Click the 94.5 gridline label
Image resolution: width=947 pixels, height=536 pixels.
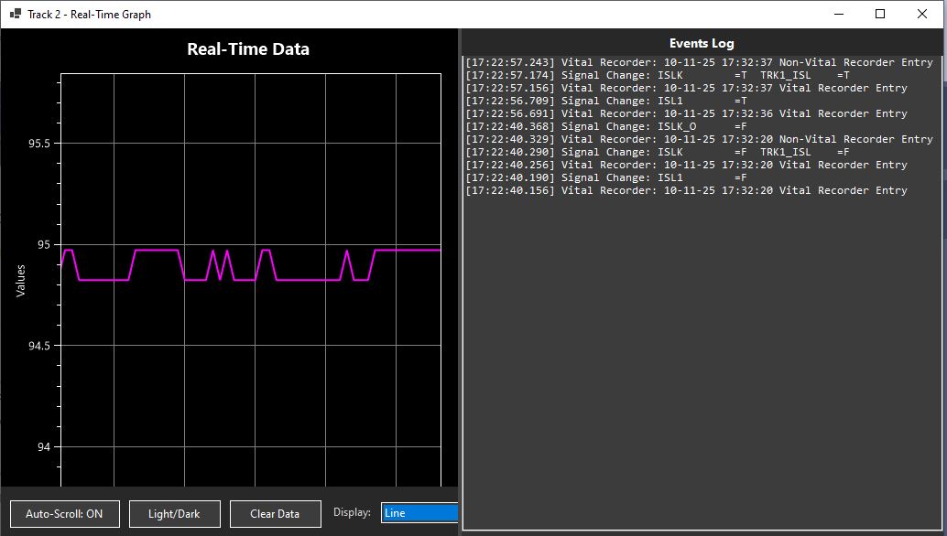(39, 346)
